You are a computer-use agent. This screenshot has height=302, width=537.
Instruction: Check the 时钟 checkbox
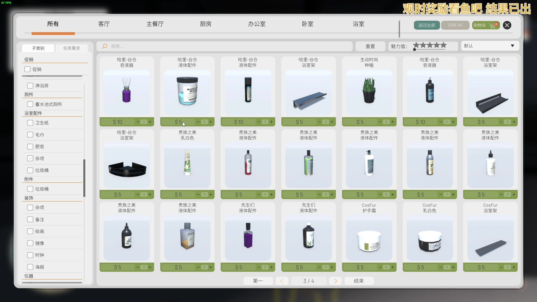point(30,255)
